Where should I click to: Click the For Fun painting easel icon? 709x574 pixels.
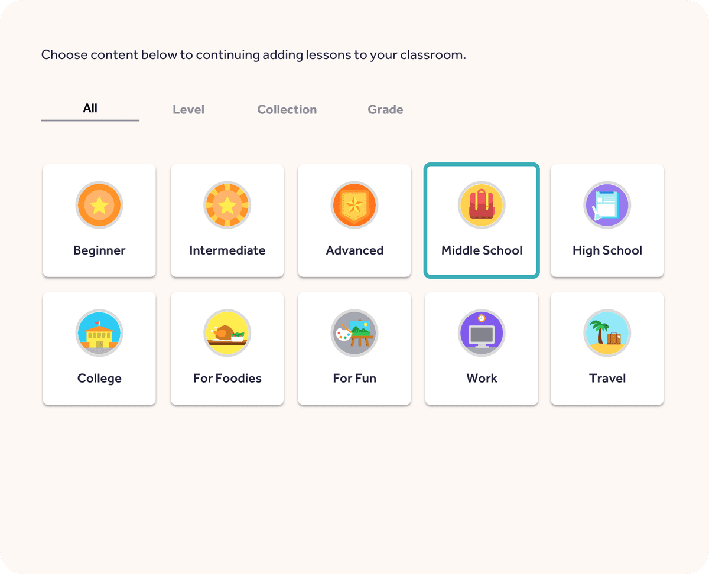click(x=354, y=333)
